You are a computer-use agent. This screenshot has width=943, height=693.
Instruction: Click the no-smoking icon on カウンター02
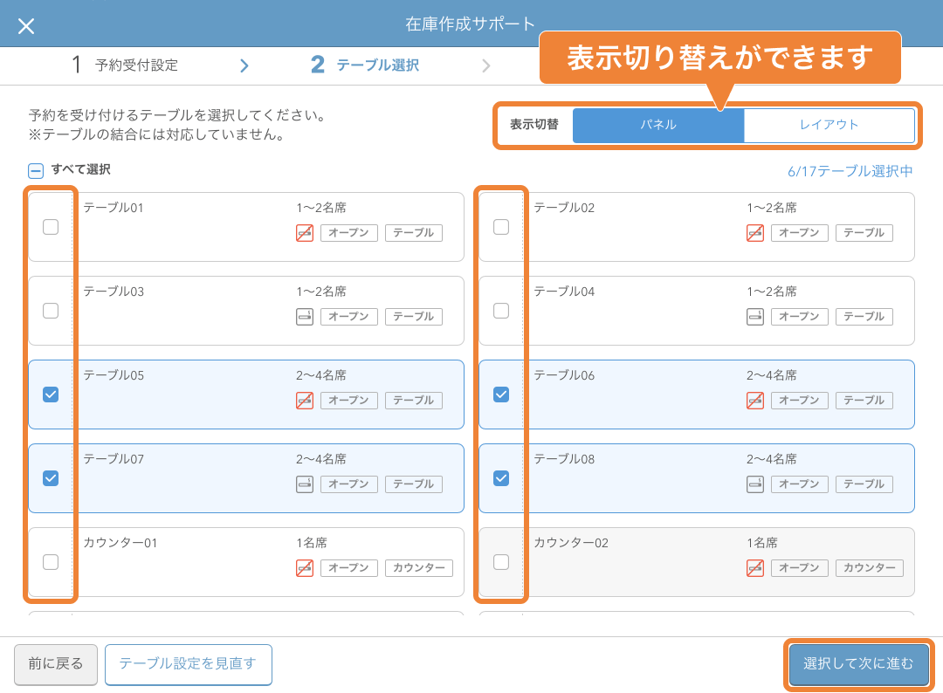754,568
